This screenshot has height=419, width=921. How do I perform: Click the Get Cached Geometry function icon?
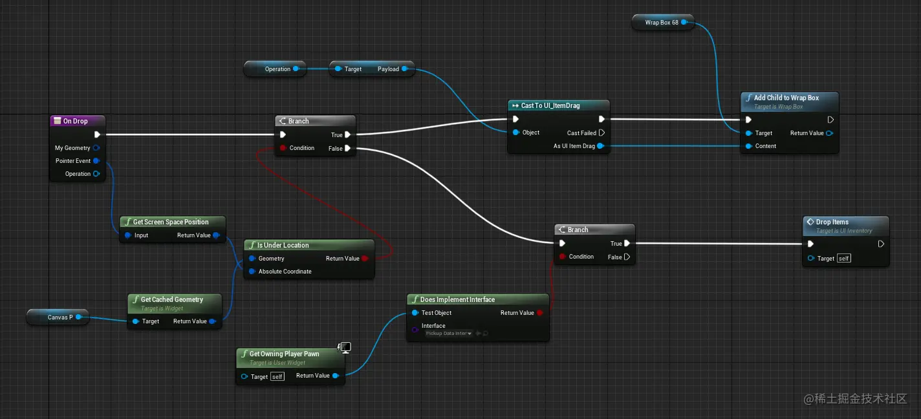[x=135, y=299]
